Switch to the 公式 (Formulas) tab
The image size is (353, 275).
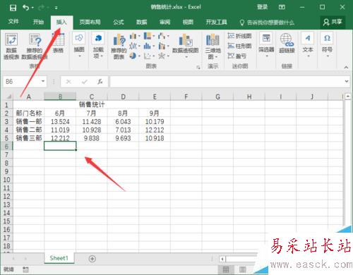(119, 22)
